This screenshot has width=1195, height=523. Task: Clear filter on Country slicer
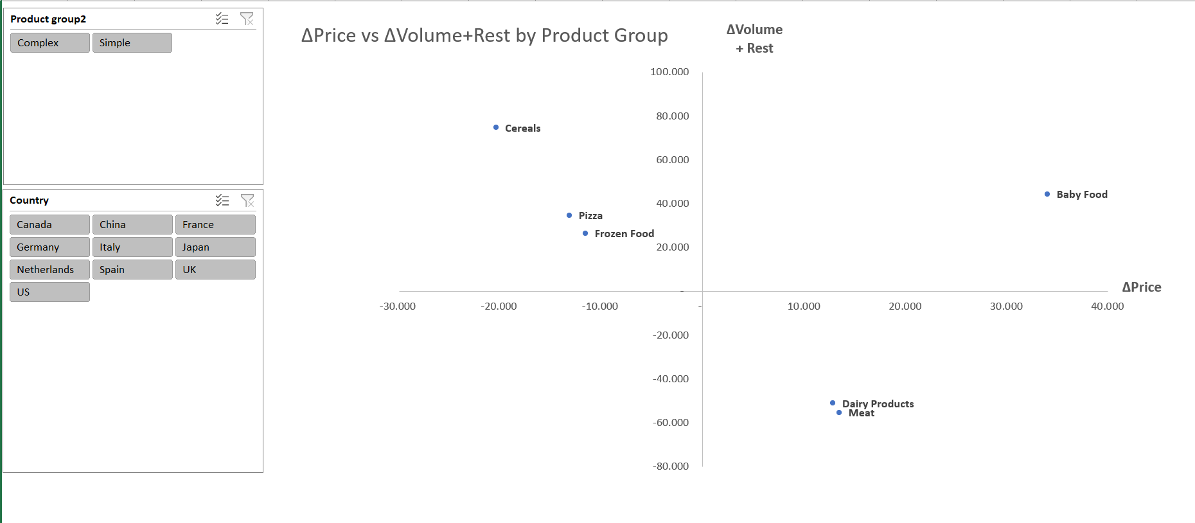pos(247,200)
